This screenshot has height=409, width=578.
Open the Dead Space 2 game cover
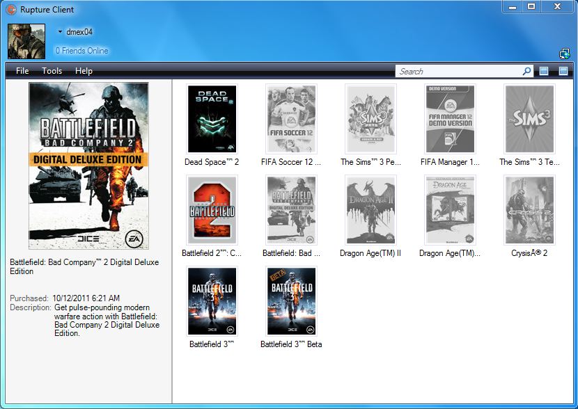[212, 119]
